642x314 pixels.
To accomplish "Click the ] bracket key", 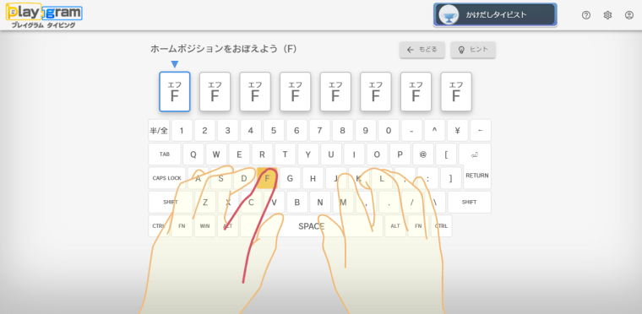I will pos(451,178).
